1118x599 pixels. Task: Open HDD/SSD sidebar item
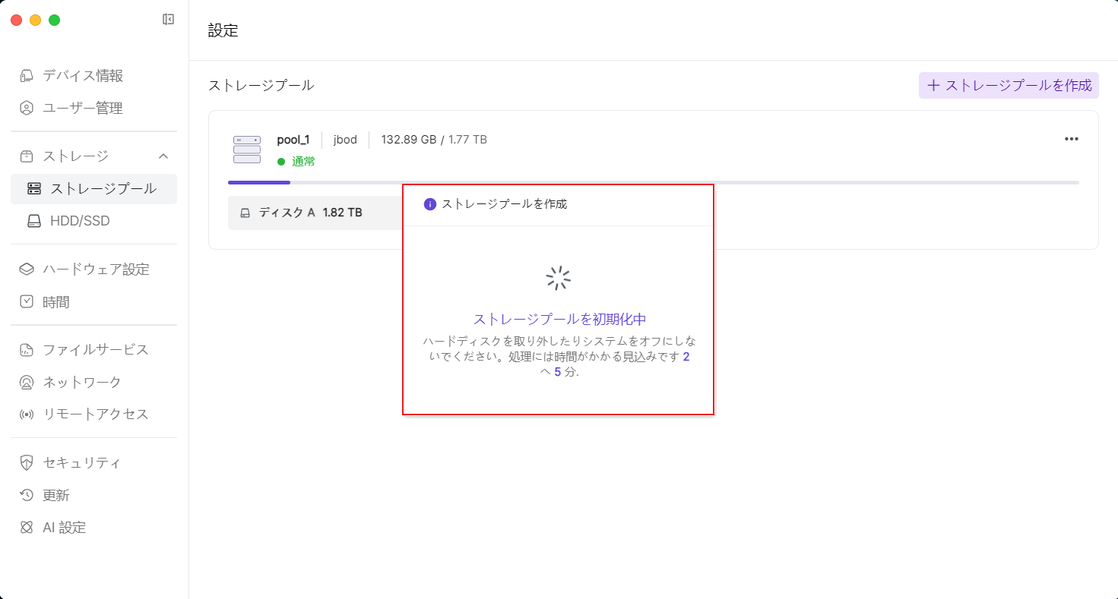click(79, 221)
